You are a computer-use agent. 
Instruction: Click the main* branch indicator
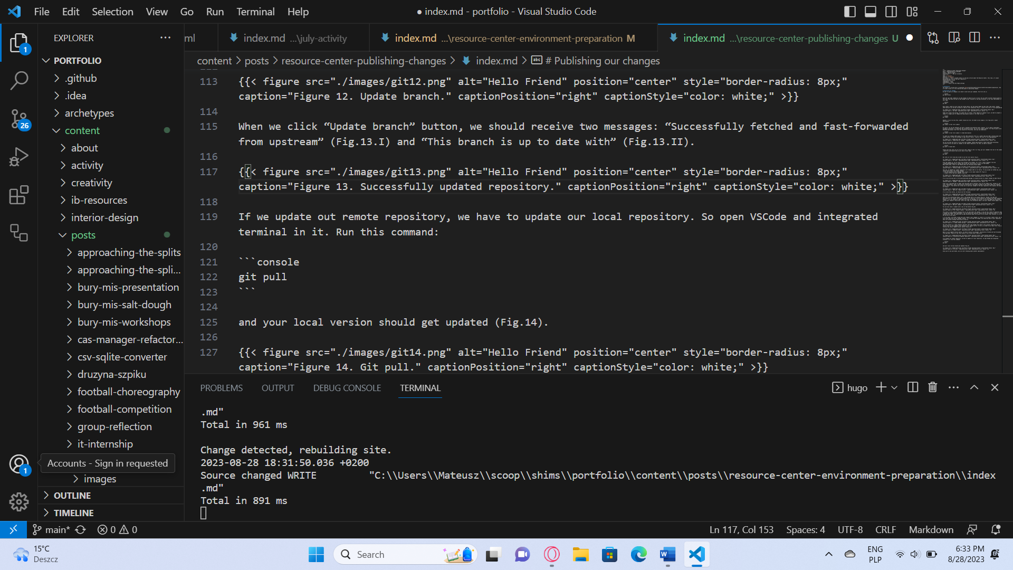[51, 529]
